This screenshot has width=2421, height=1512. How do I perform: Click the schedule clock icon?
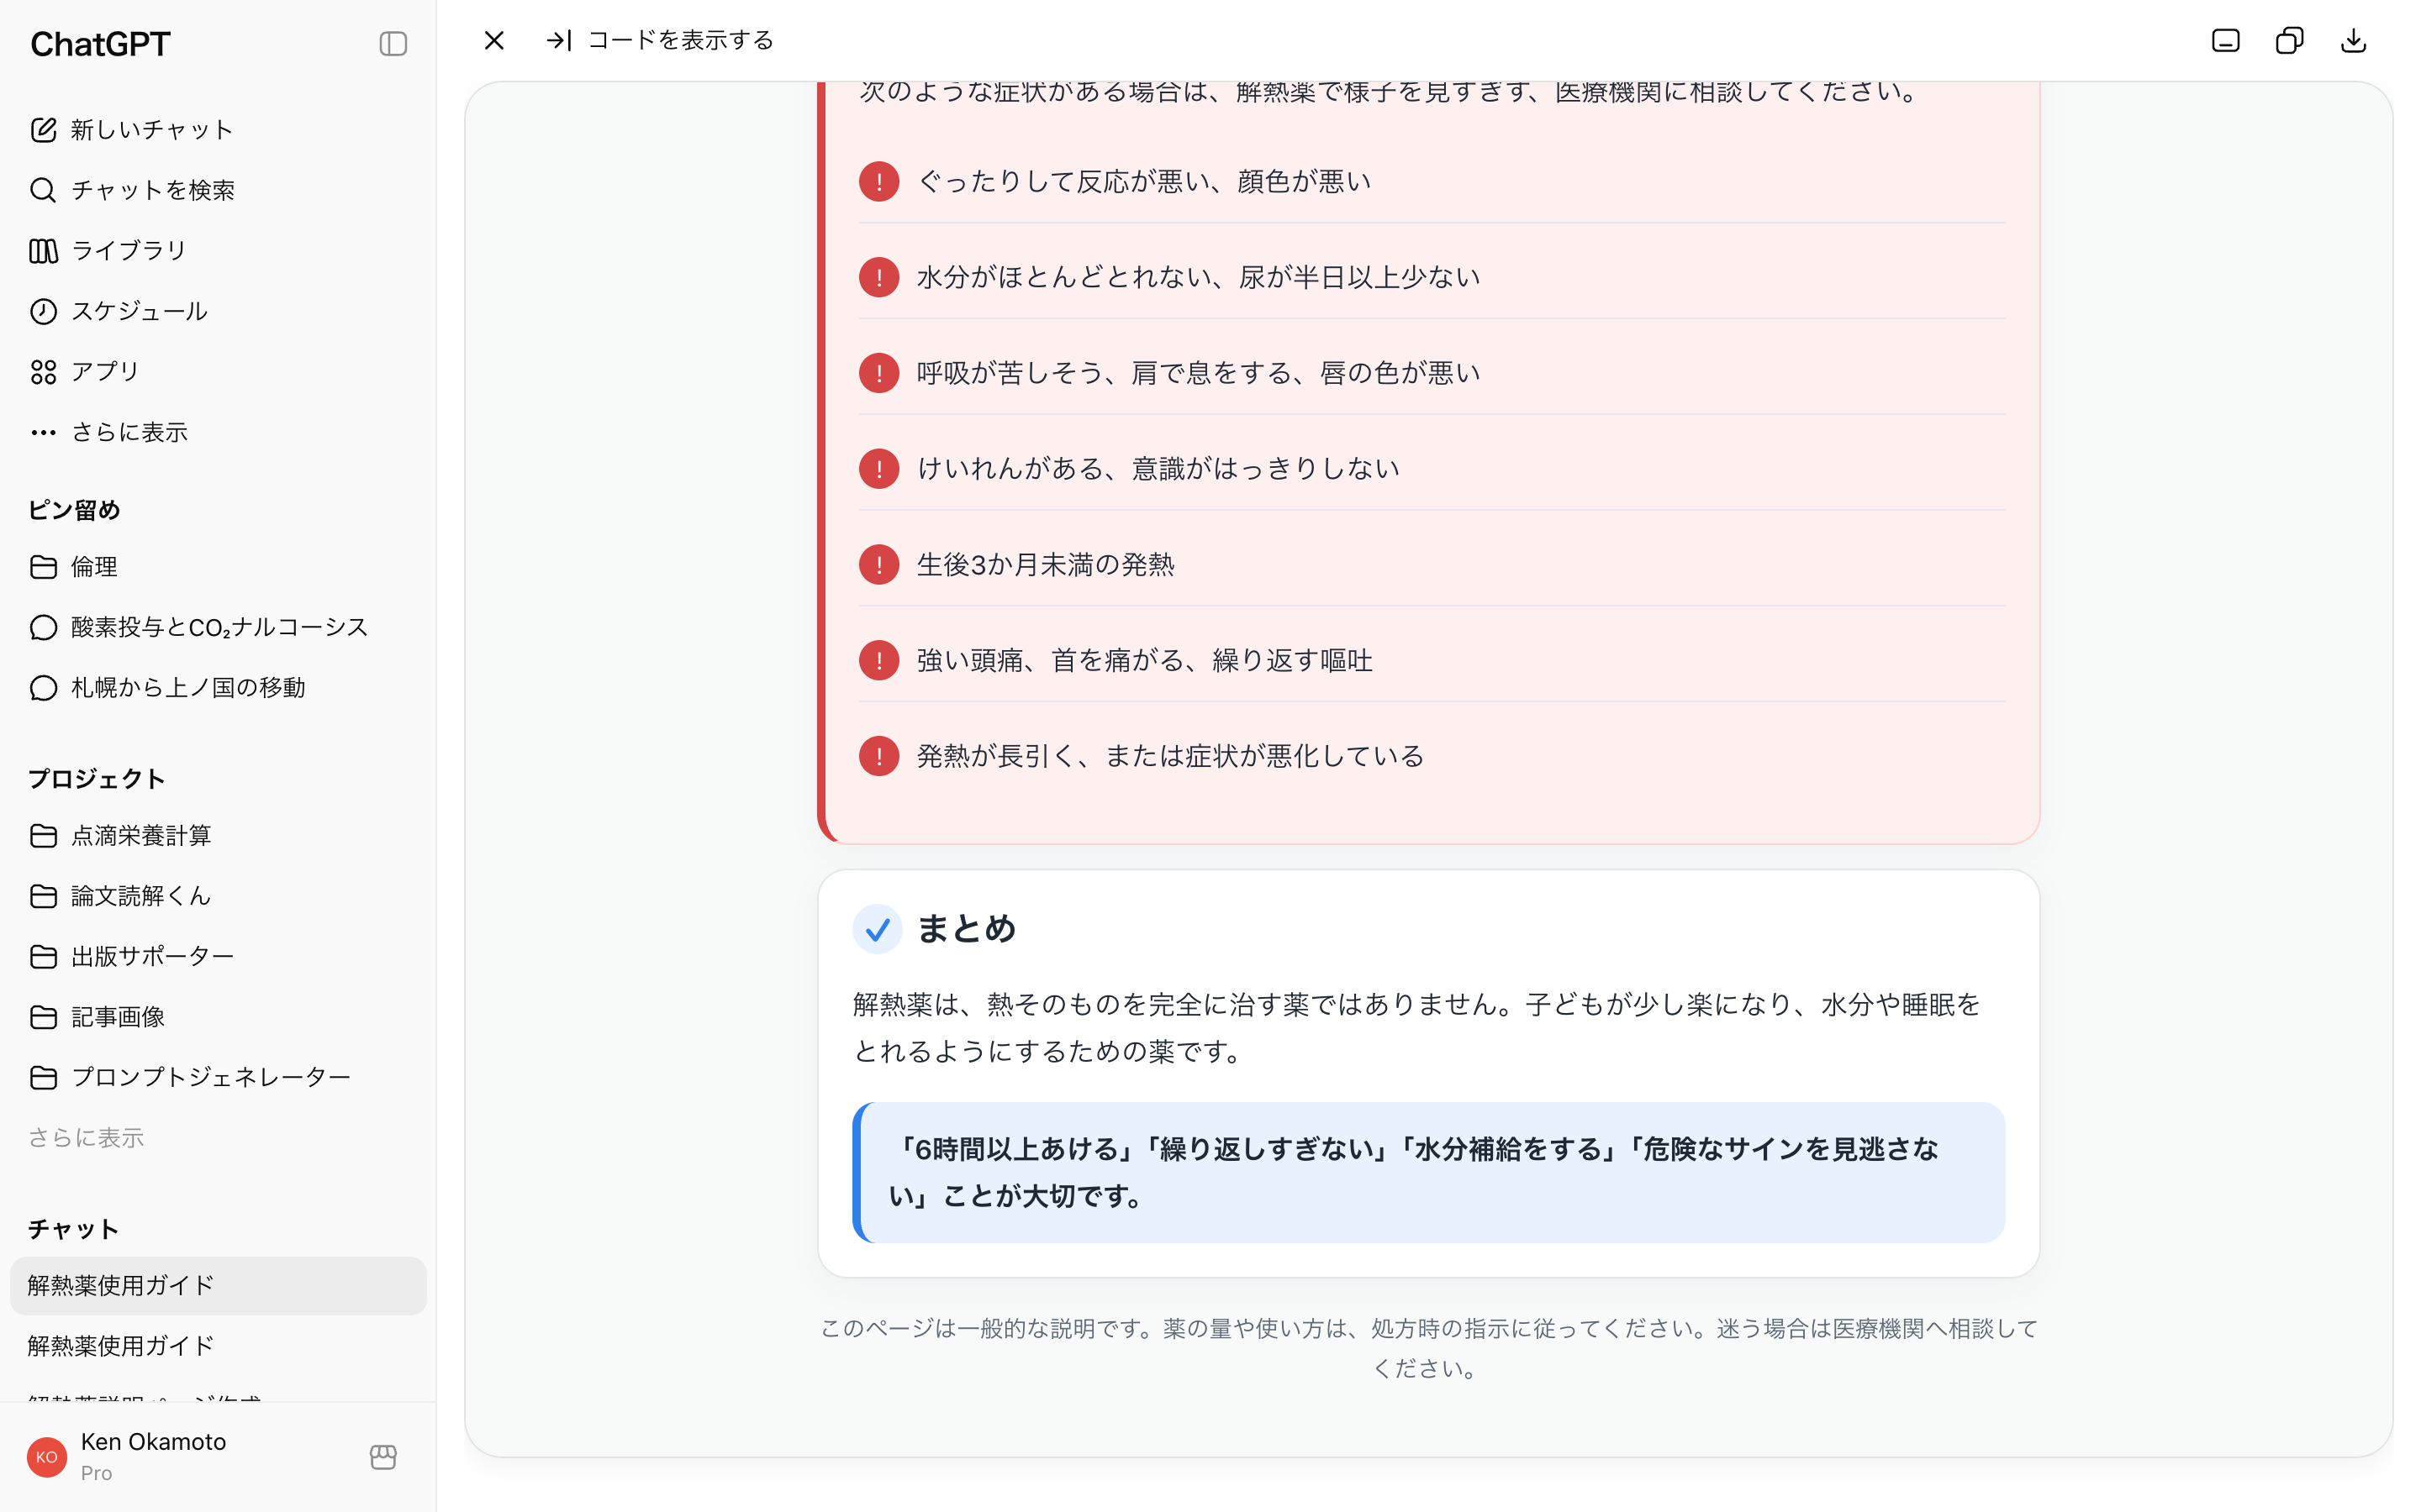pos(43,311)
